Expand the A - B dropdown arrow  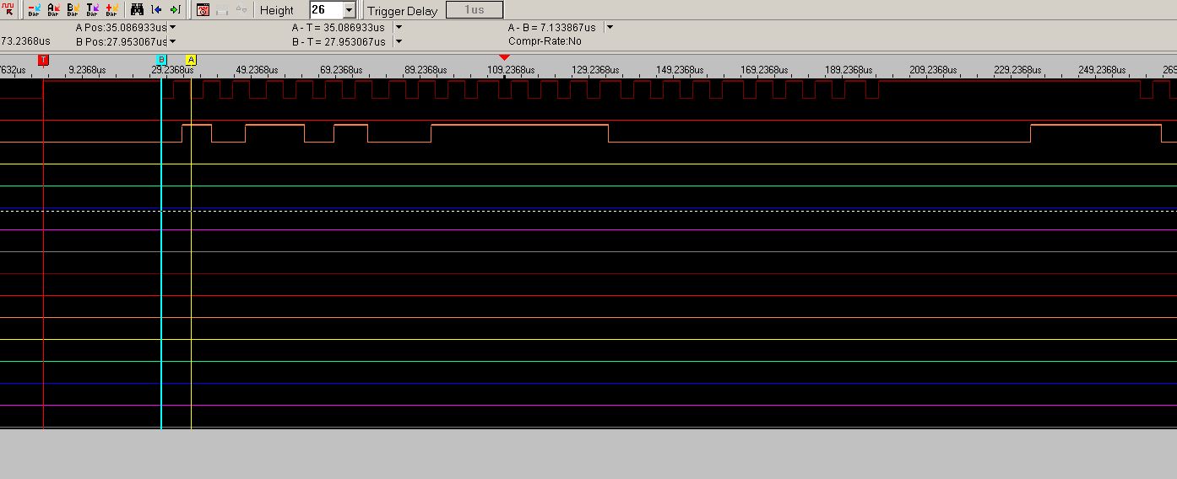(610, 27)
